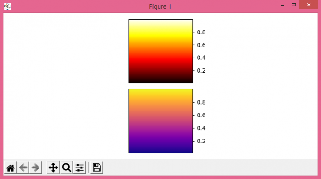The height and width of the screenshot is (179, 321).
Task: Click the Figure 1 window app icon
Action: tap(7, 6)
